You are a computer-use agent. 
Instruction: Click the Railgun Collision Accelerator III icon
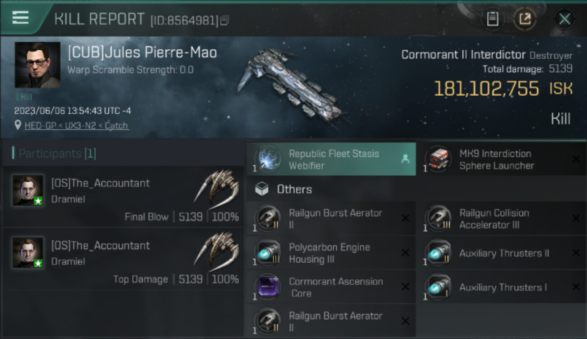click(437, 219)
